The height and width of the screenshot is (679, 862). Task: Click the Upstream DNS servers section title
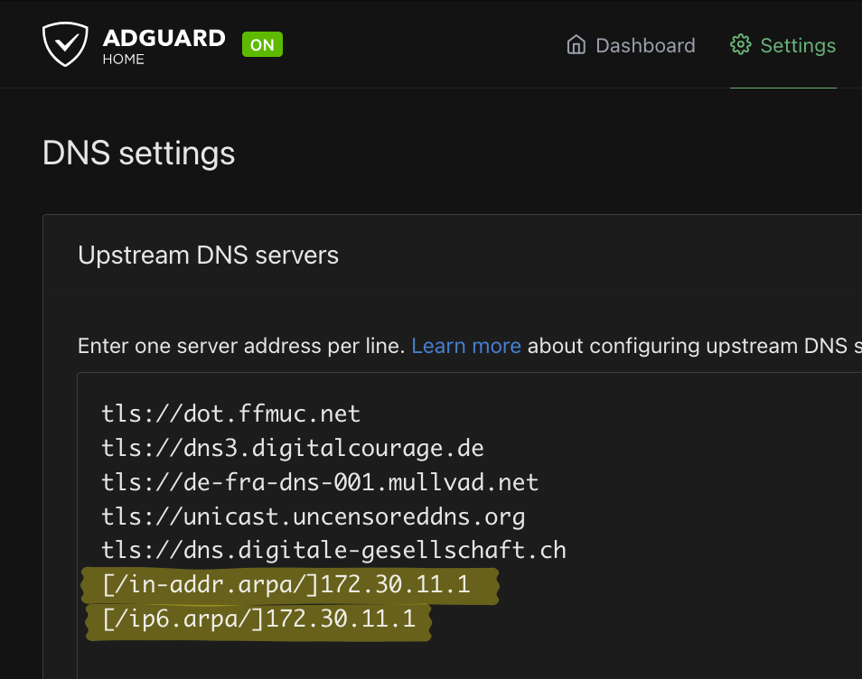(x=208, y=256)
